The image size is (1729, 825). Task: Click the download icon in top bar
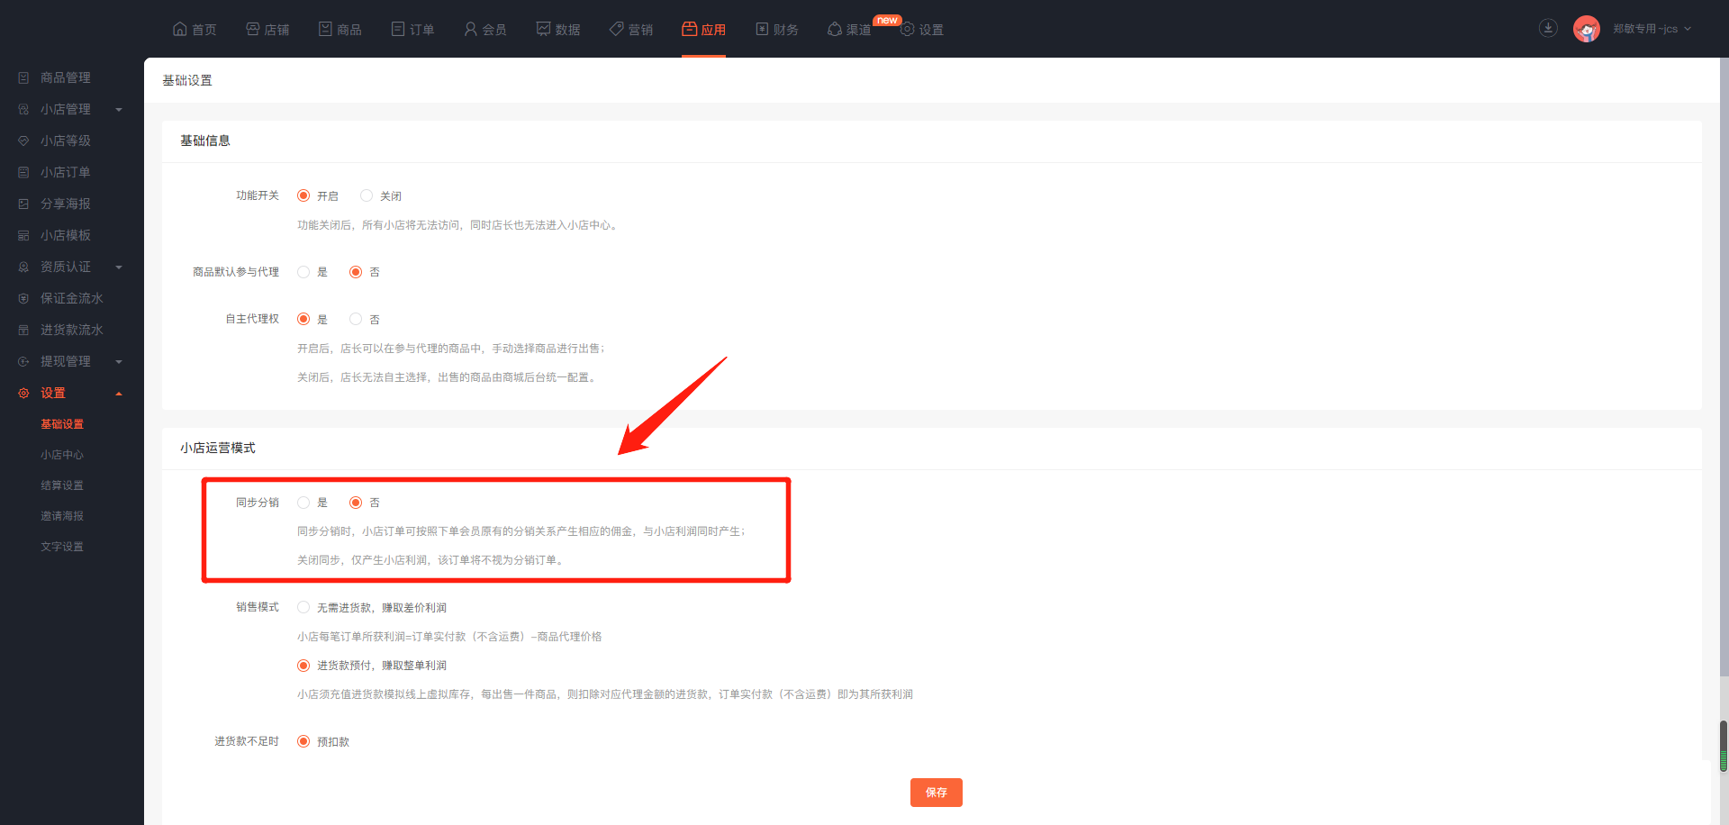(x=1547, y=28)
